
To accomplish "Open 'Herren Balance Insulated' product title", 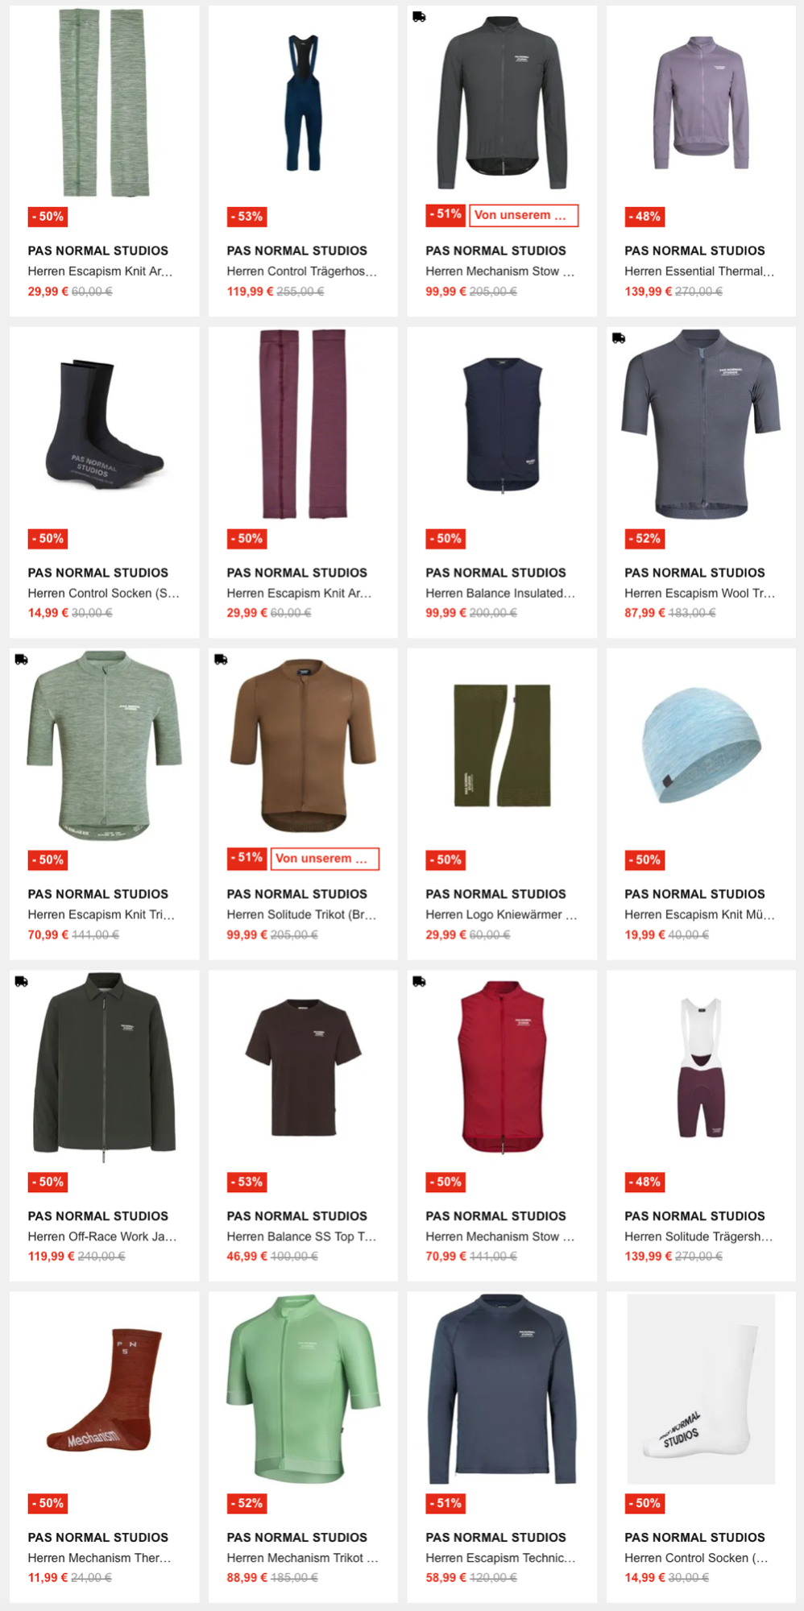I will [x=500, y=593].
